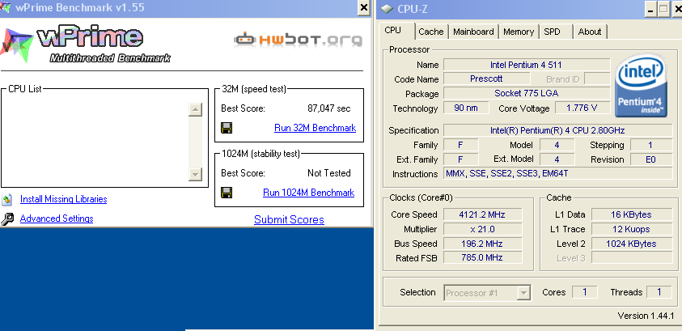Click the CPU-Z maximize button
Screen dimensions: 682x331
click(x=663, y=10)
